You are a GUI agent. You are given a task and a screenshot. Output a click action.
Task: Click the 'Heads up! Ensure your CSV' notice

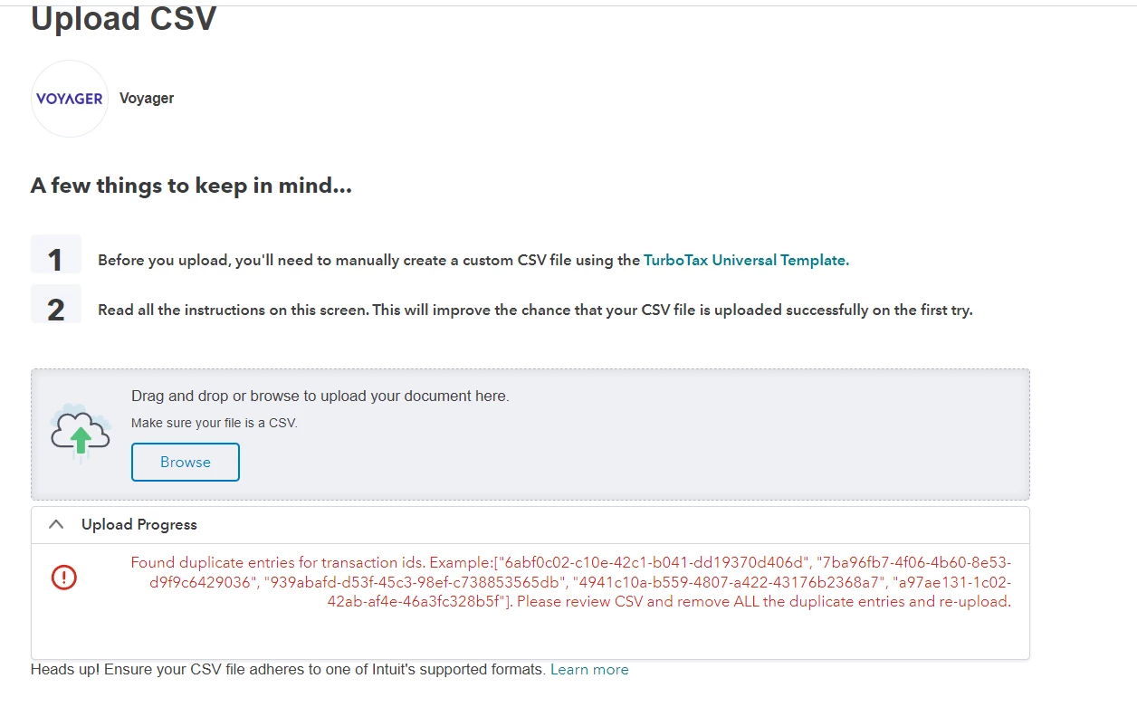tap(288, 670)
